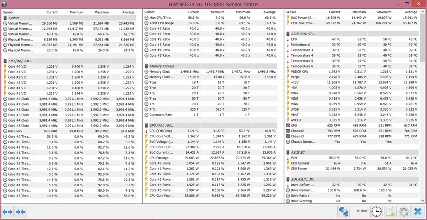
Task: Select the CPU Current 16 A row
Action: [x=352, y=163]
